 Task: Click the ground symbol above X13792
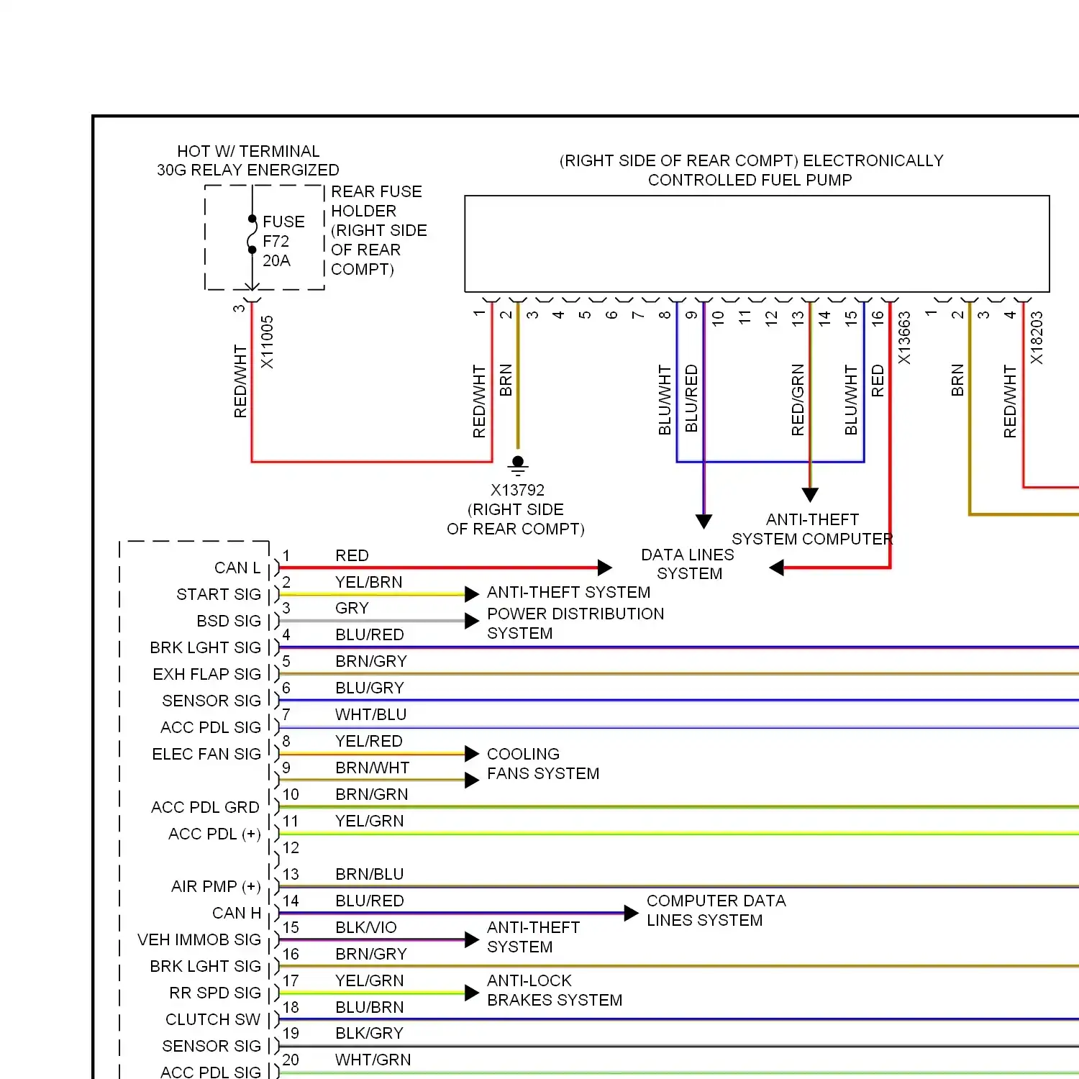click(x=518, y=465)
